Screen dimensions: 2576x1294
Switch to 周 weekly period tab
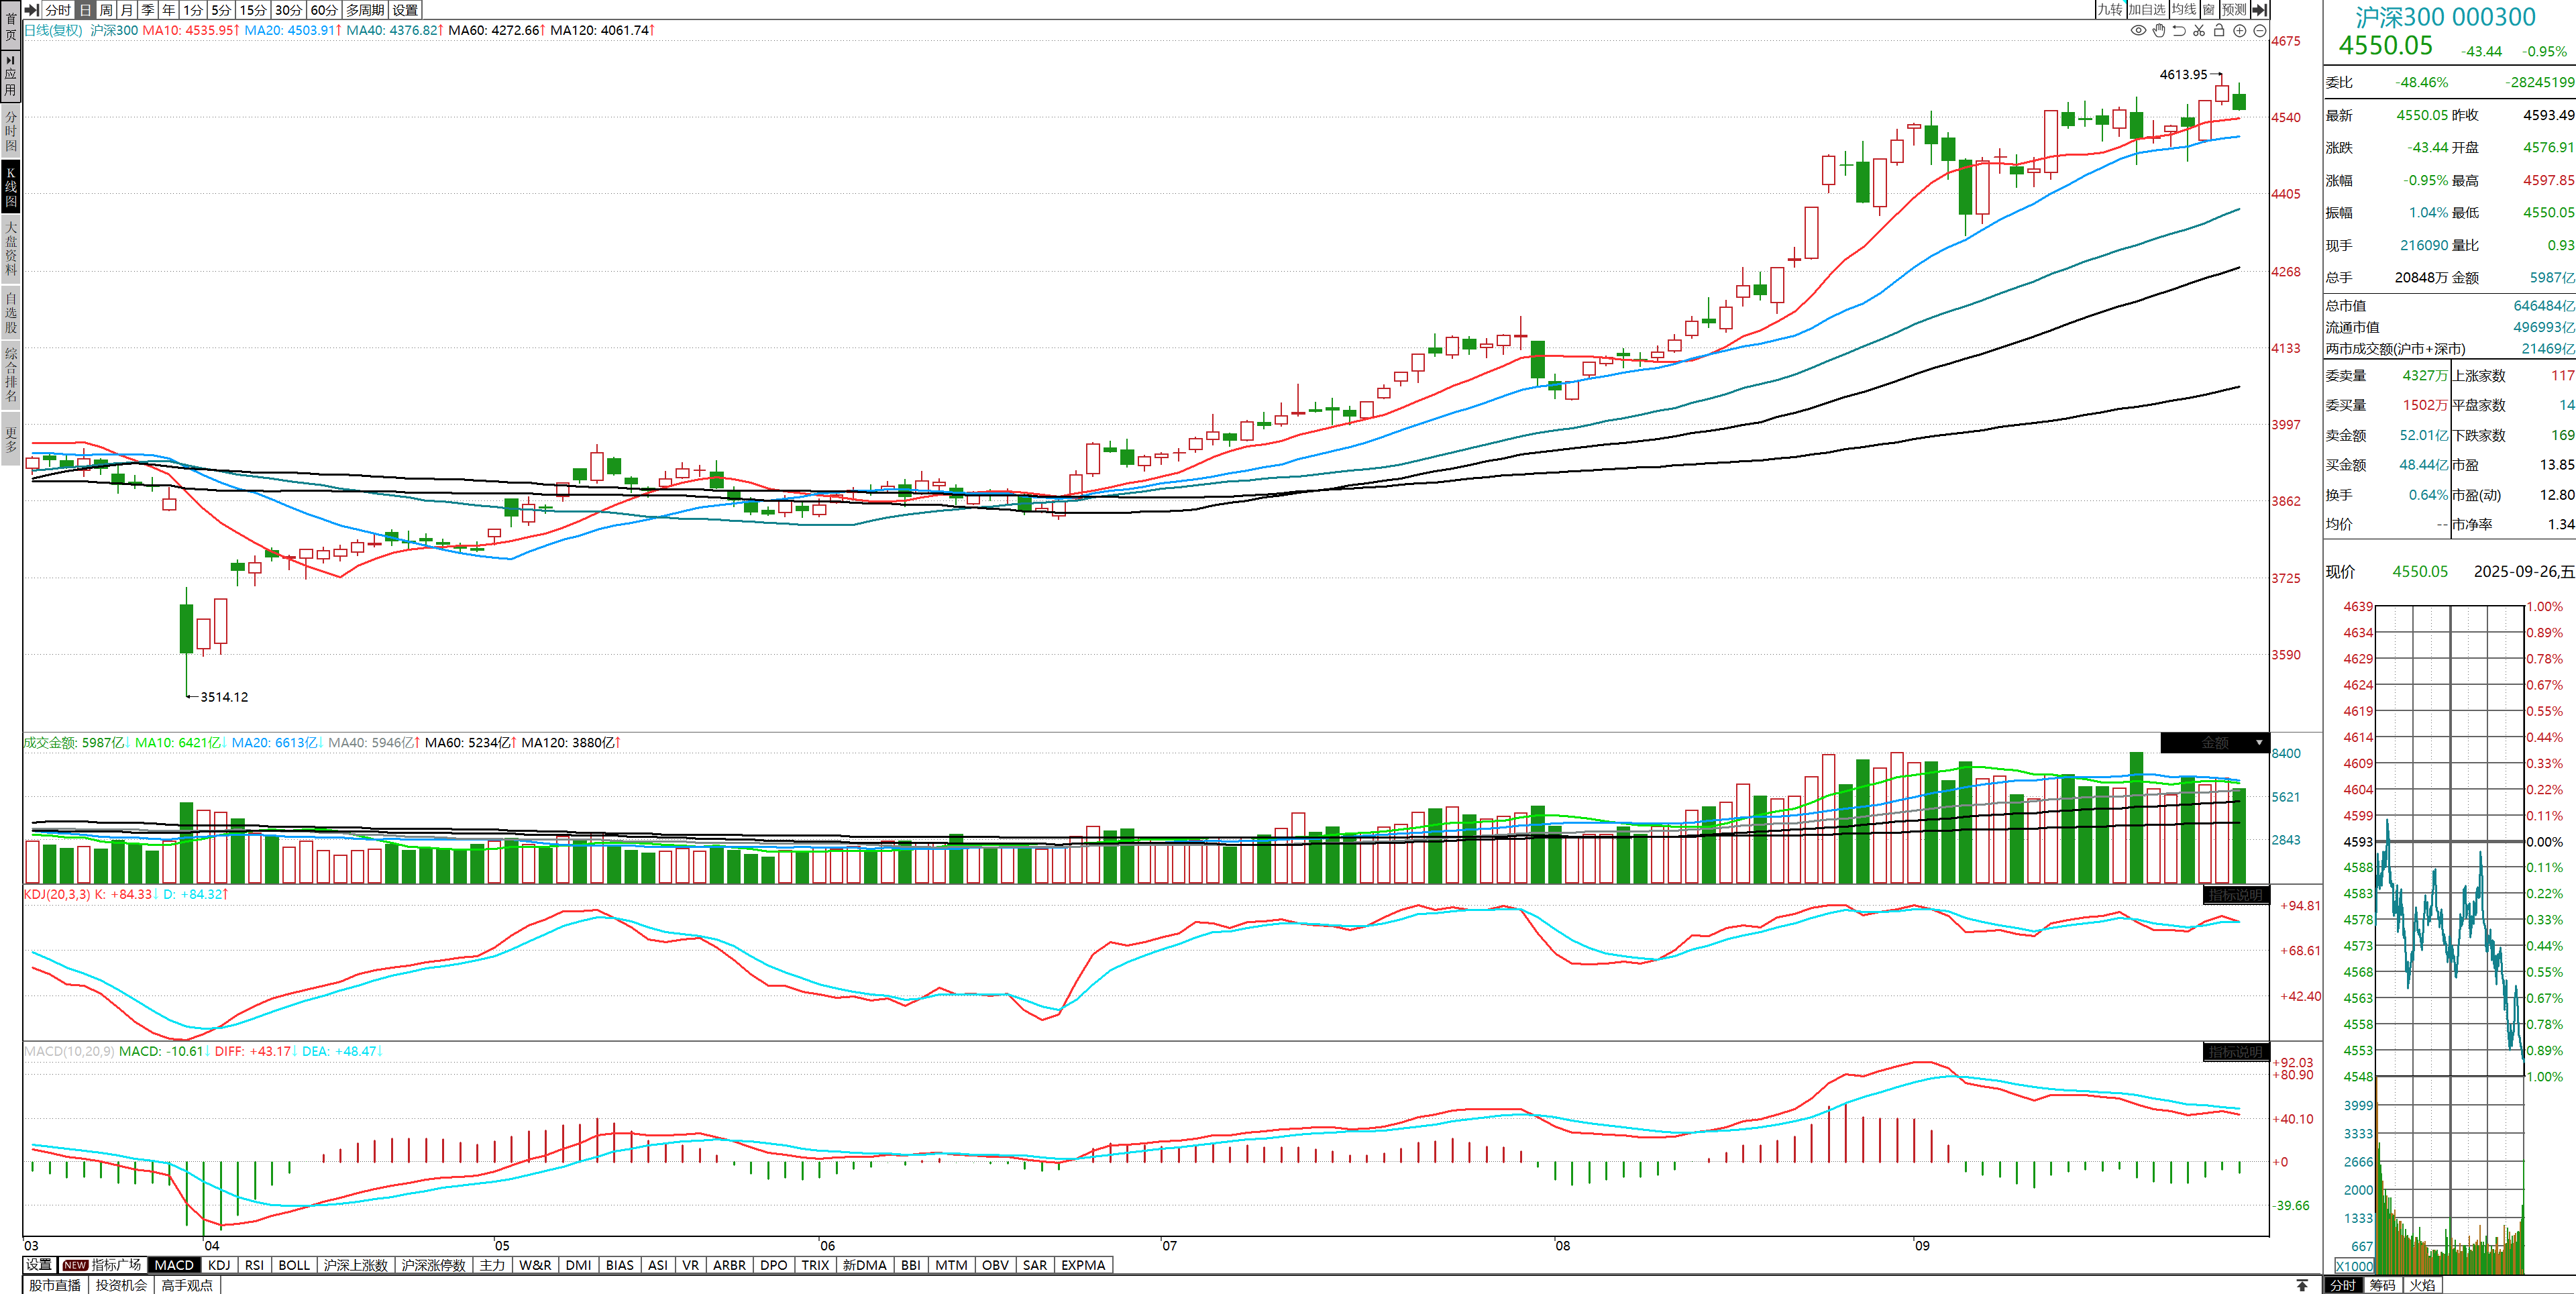(x=106, y=9)
